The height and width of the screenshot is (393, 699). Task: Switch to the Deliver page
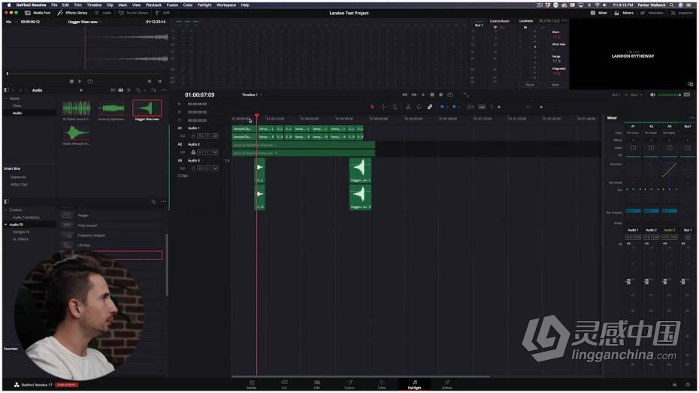[x=446, y=385]
